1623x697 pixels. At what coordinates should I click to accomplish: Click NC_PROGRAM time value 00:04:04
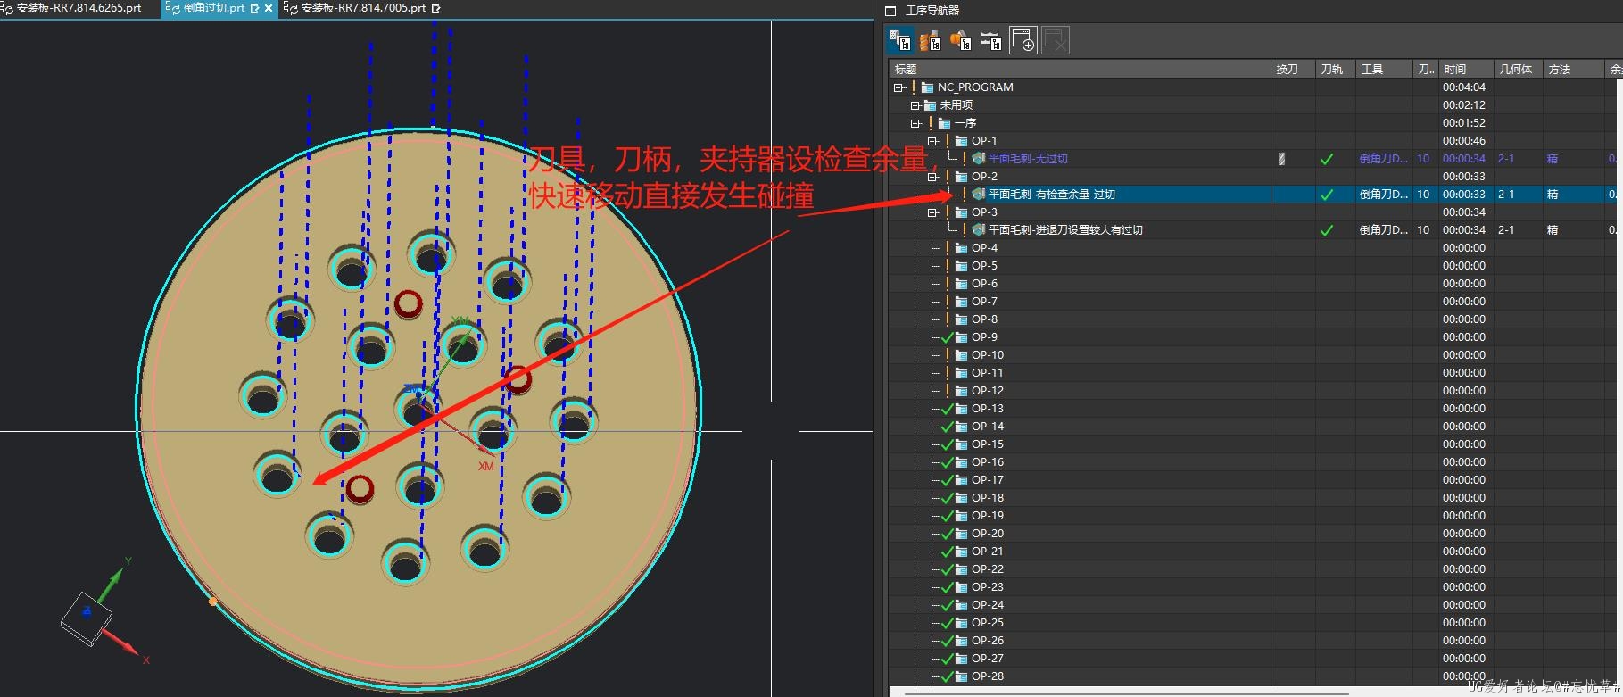(x=1464, y=87)
